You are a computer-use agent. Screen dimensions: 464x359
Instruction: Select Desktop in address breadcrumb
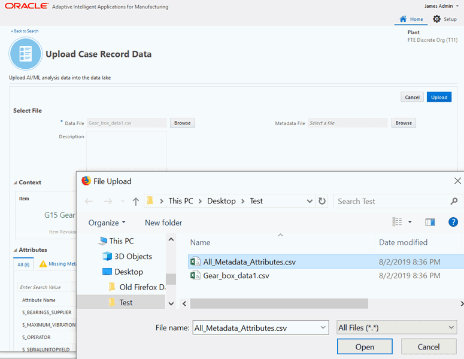point(222,201)
